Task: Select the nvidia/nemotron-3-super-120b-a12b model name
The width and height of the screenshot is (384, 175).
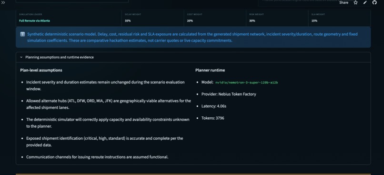Action: pos(247,82)
